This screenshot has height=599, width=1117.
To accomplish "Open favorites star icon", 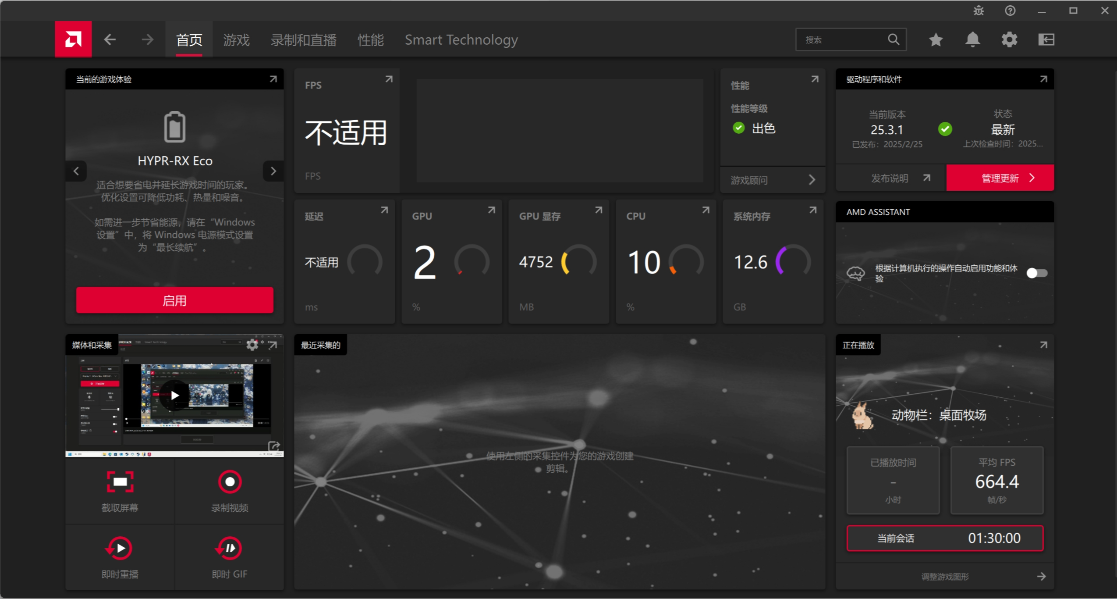I will (x=936, y=40).
